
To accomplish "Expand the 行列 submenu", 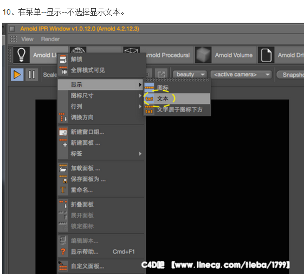I will pyautogui.click(x=101, y=106).
